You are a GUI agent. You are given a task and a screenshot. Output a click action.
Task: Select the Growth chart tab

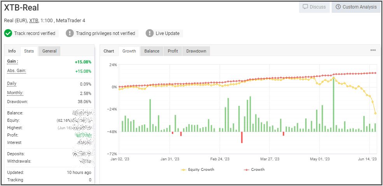pyautogui.click(x=129, y=51)
